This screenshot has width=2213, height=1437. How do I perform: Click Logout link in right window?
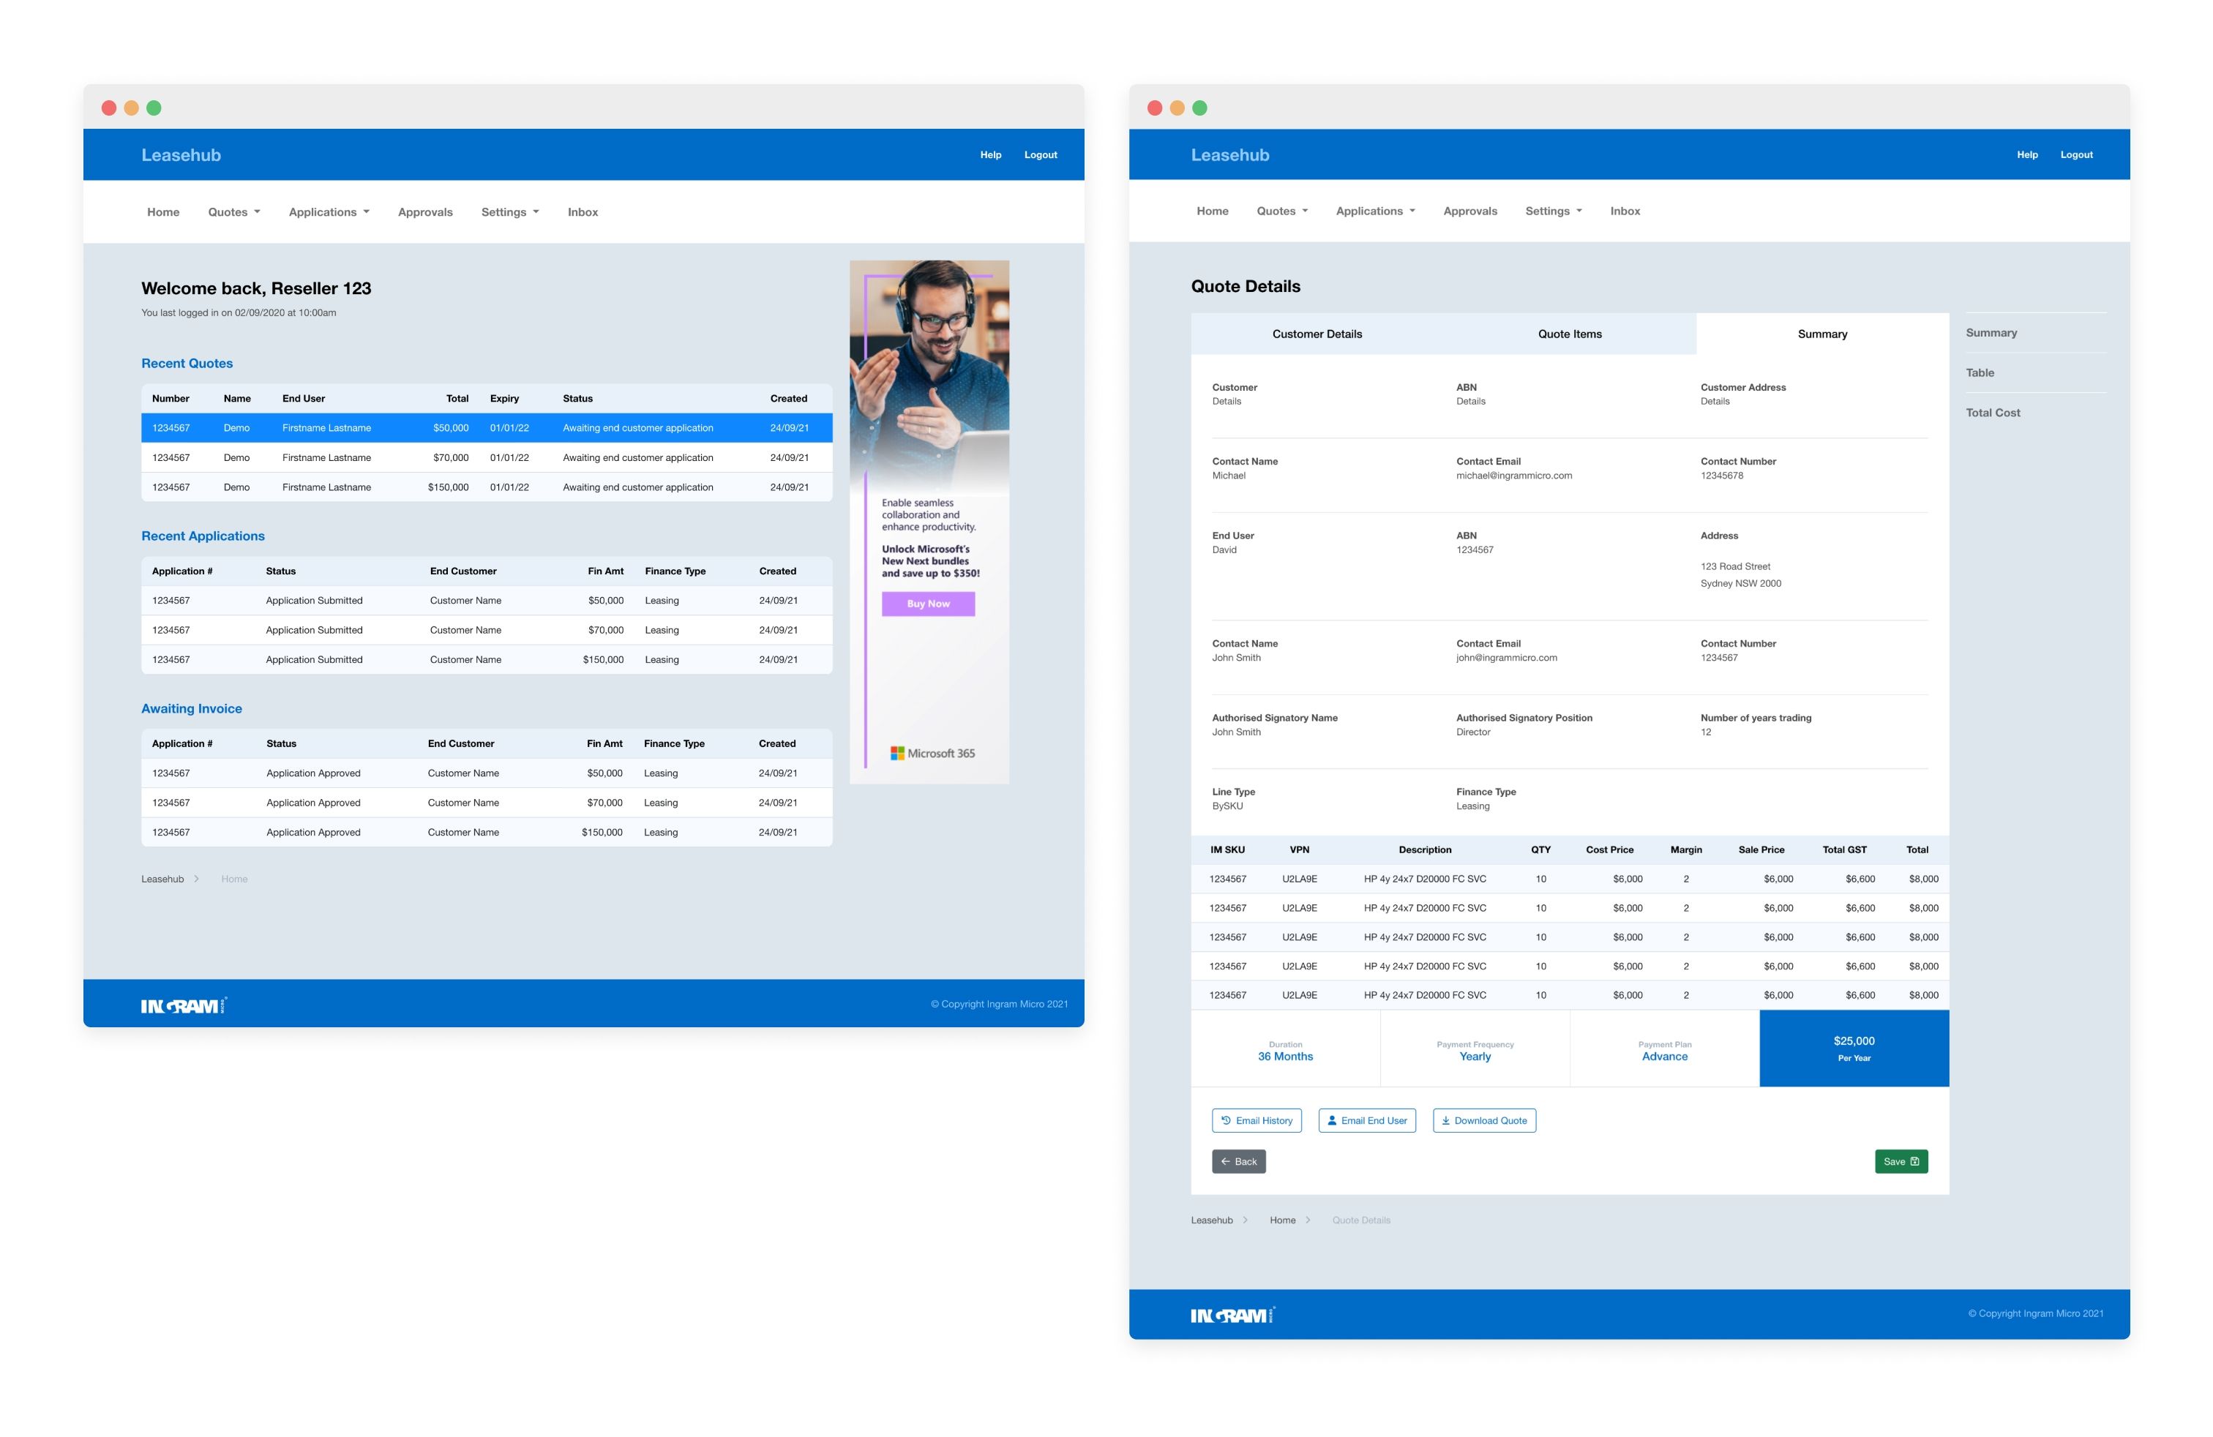[x=2076, y=154]
